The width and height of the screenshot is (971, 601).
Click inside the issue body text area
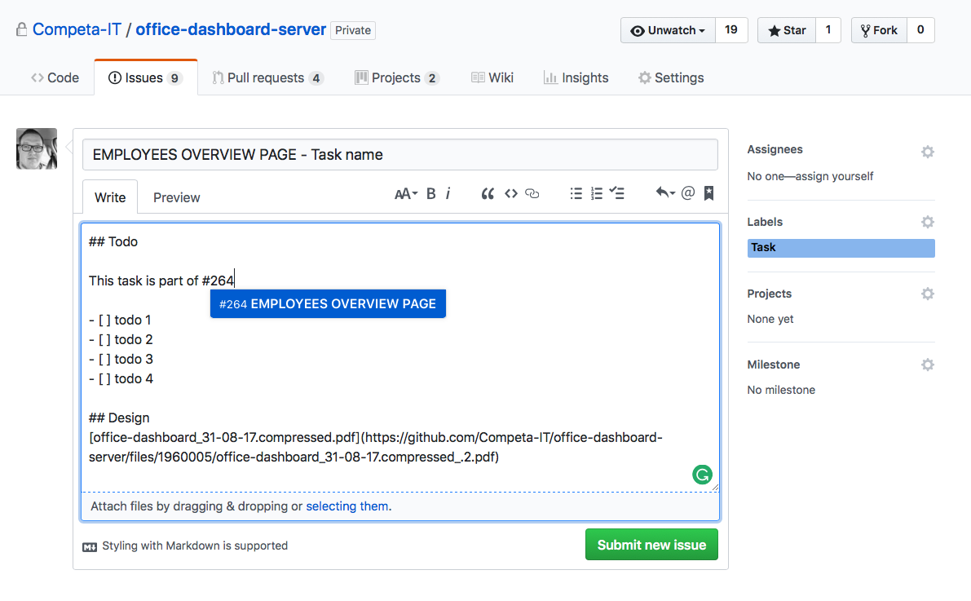point(400,357)
